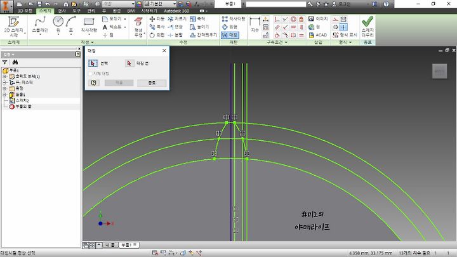
Task: Select the Mirror (대칭) pattern tool
Action: click(230, 35)
